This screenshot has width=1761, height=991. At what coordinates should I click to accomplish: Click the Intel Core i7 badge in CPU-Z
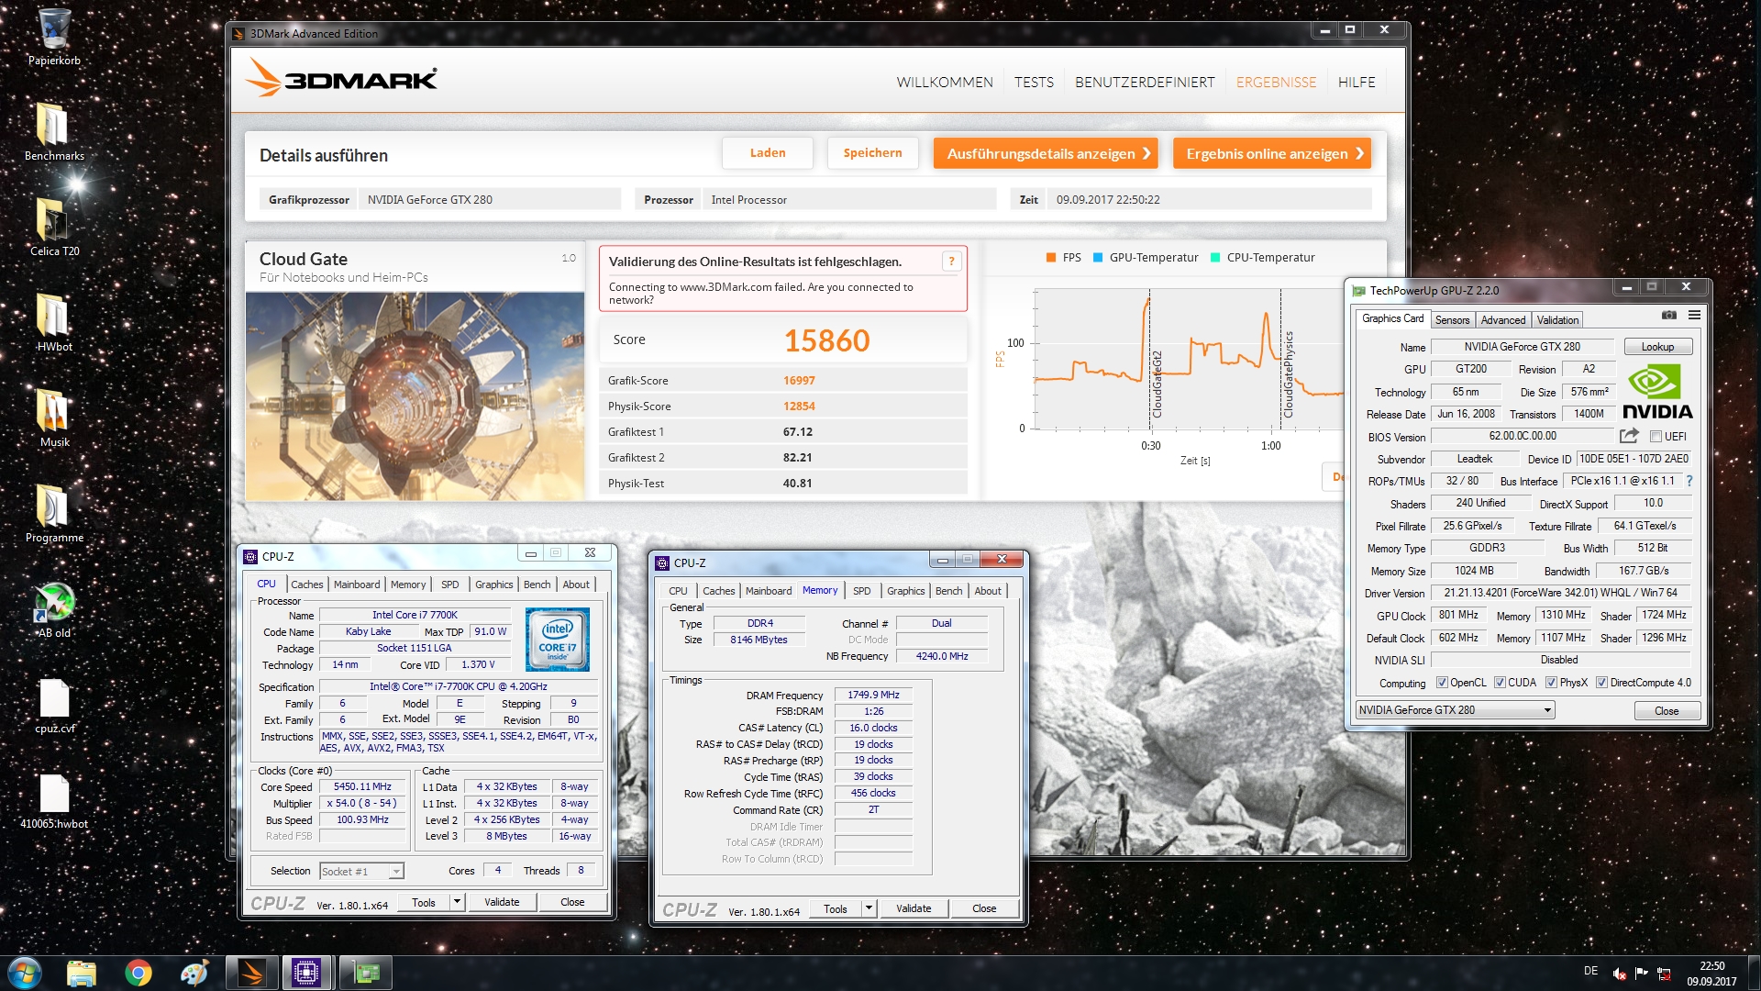coord(557,640)
